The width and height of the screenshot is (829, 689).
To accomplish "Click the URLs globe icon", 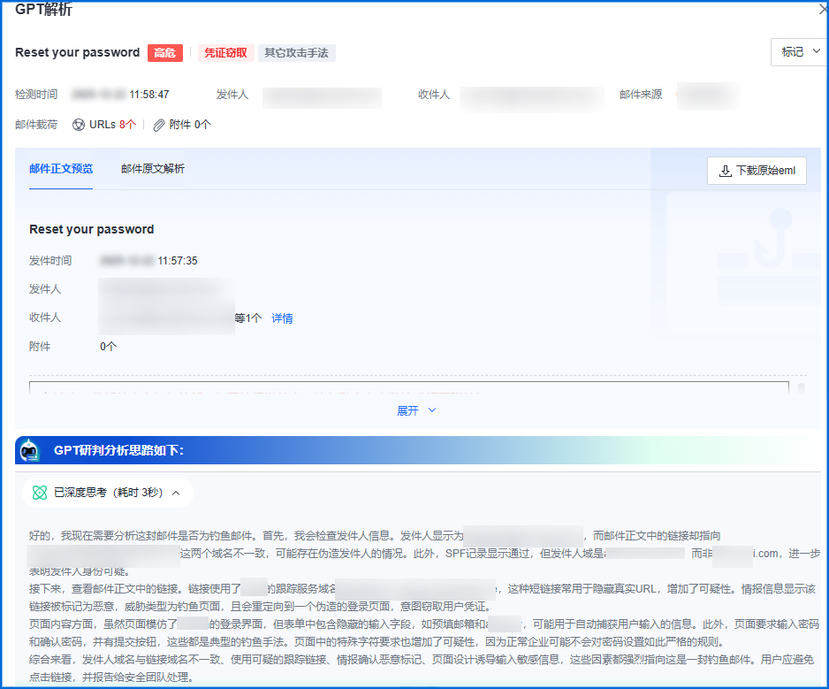I will tap(80, 125).
